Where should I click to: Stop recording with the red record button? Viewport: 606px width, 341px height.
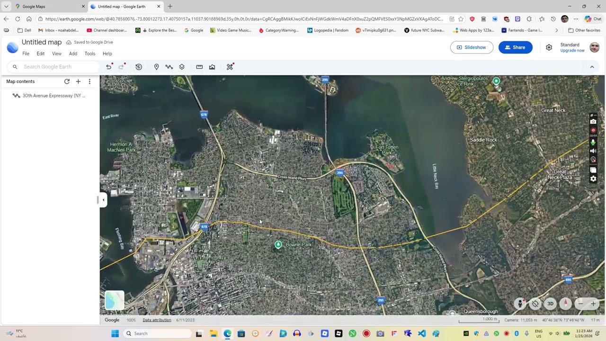point(593,130)
